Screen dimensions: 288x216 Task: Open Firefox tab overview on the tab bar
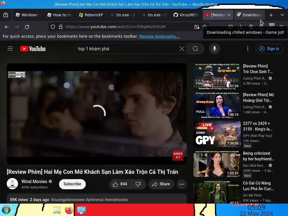click(x=6, y=15)
